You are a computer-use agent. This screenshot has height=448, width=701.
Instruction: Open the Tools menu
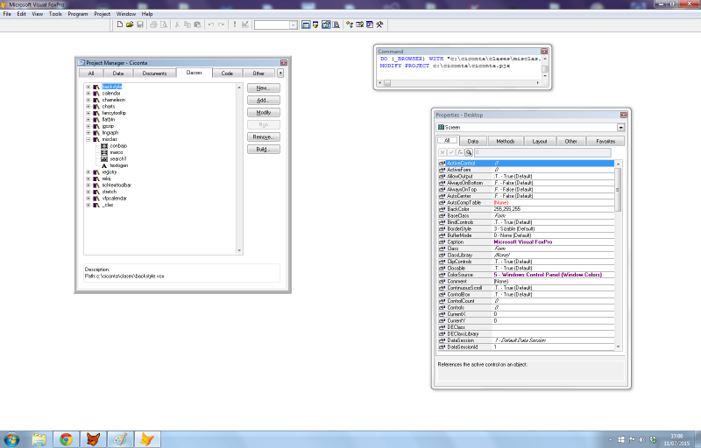(x=55, y=14)
